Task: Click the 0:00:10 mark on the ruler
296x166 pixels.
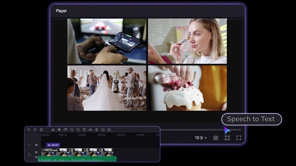Action: (x=63, y=135)
